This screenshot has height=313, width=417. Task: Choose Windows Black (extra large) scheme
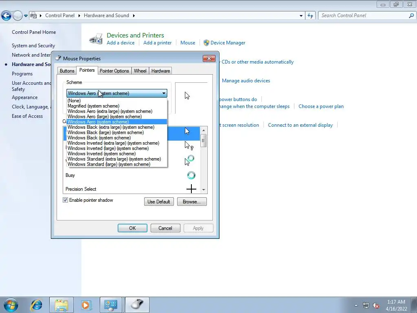coord(117,127)
